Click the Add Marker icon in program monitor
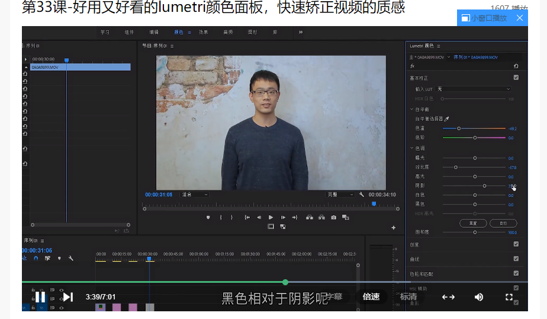The height and width of the screenshot is (319, 547). click(x=208, y=218)
